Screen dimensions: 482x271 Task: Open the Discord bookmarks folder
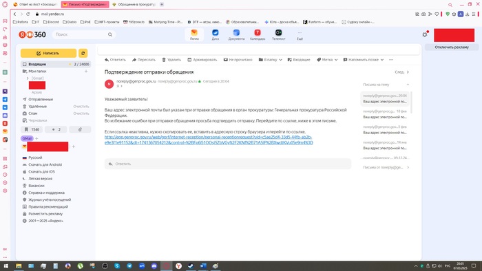point(51,22)
